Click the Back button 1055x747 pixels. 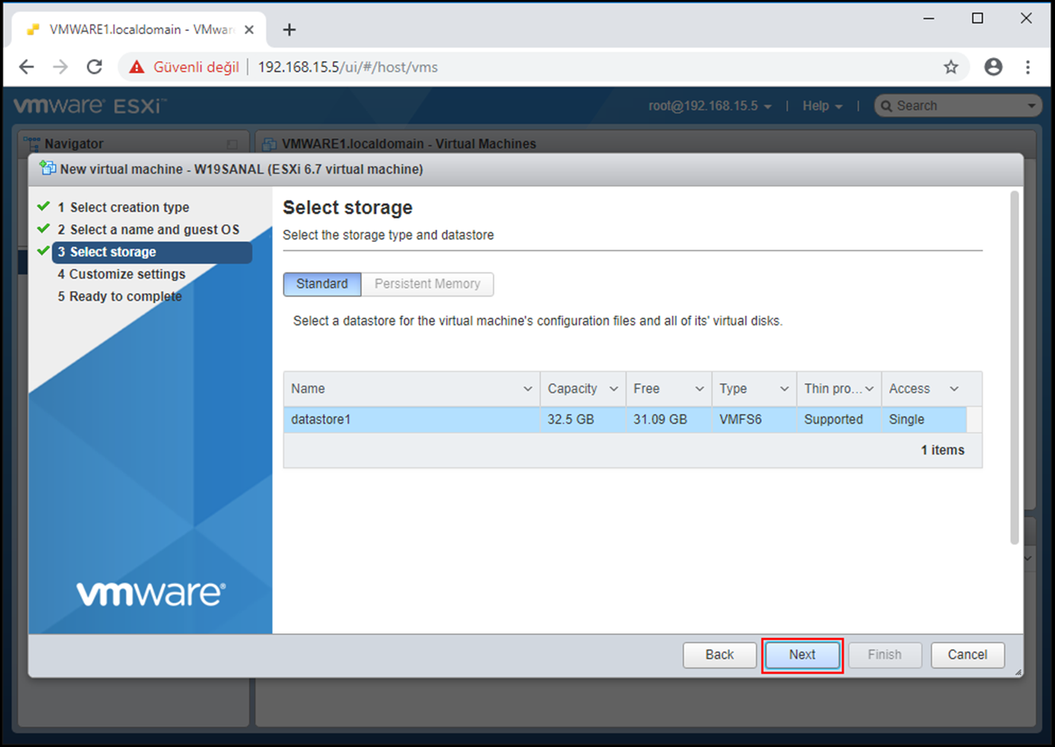(719, 655)
